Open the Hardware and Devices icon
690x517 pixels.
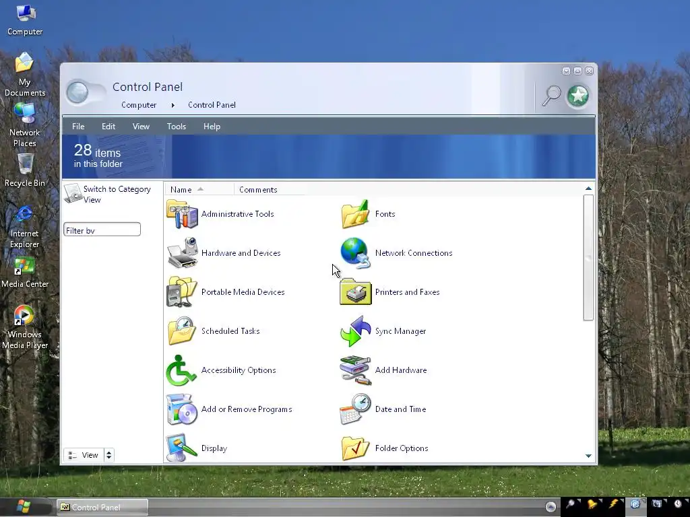click(x=182, y=253)
